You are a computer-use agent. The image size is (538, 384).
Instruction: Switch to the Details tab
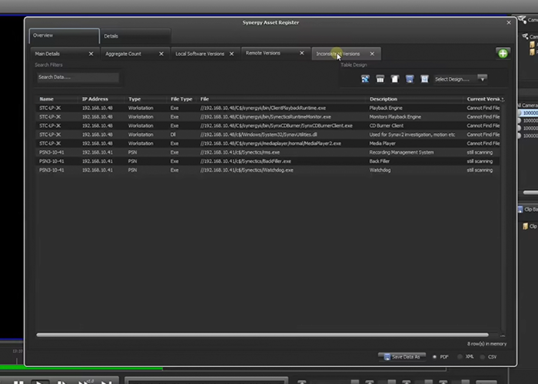tap(135, 36)
